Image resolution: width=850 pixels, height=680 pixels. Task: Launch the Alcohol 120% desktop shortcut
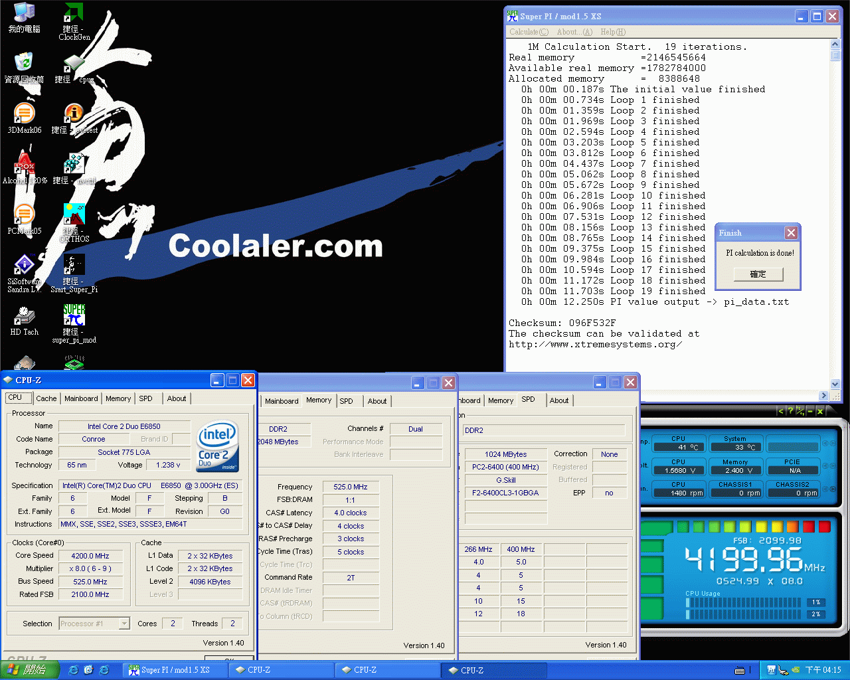pyautogui.click(x=25, y=169)
